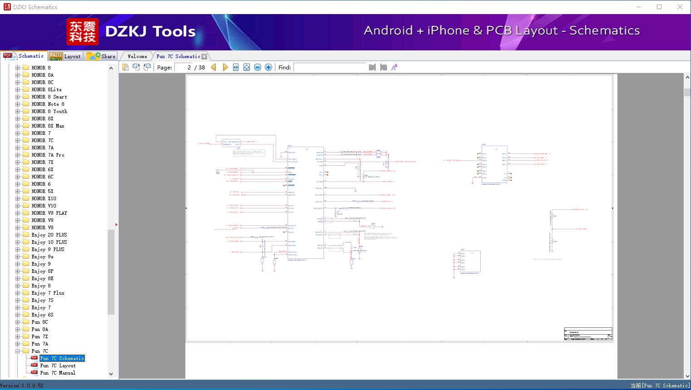Expand the Enjoy 20 PLUS folder
The height and width of the screenshot is (390, 691).
click(18, 235)
